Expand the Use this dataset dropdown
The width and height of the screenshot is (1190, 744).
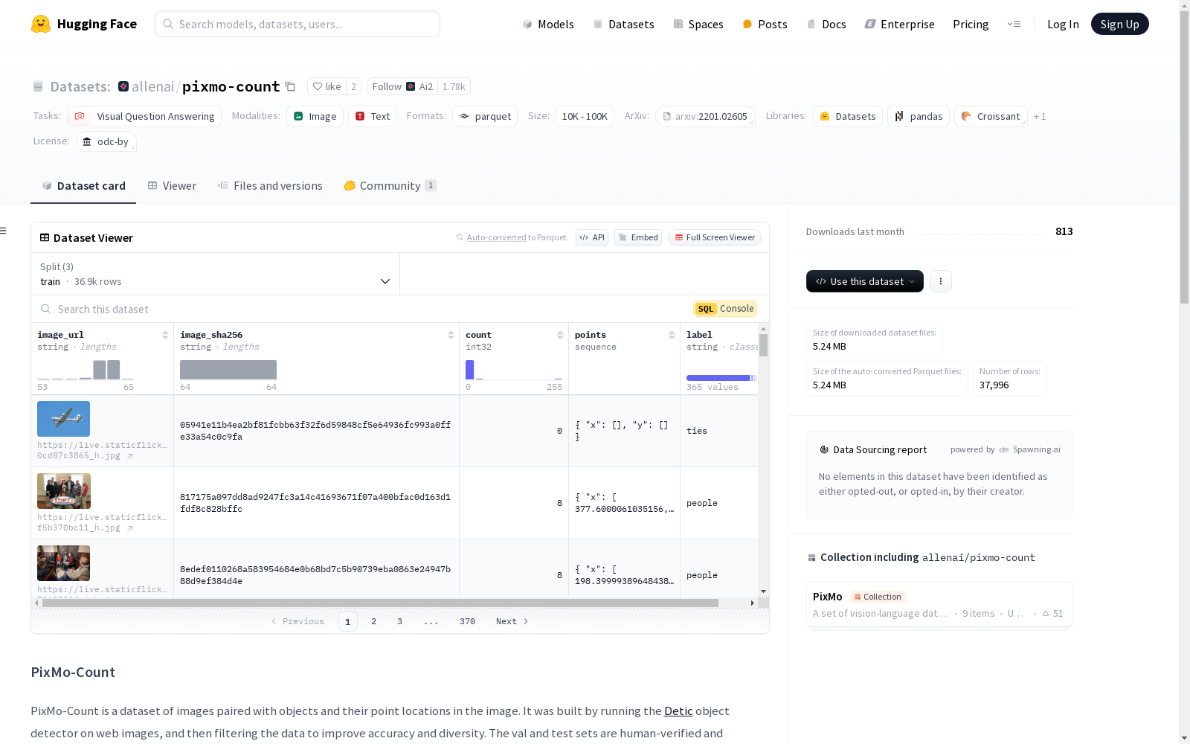coord(865,281)
